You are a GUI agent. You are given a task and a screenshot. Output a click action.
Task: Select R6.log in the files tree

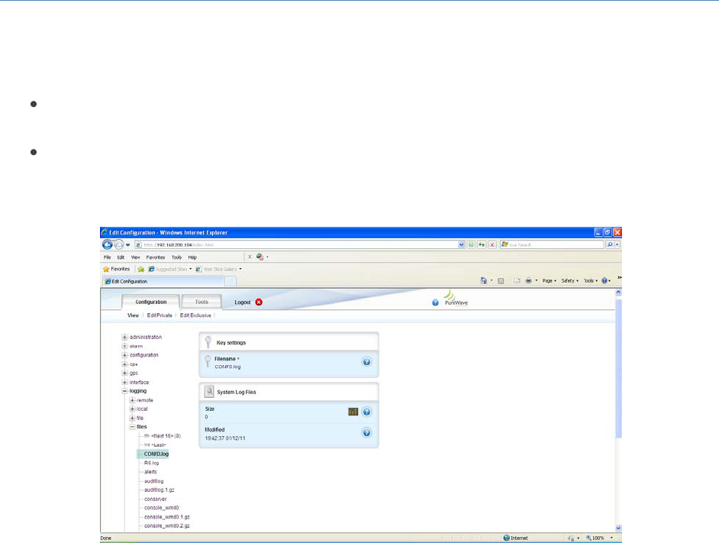(151, 463)
